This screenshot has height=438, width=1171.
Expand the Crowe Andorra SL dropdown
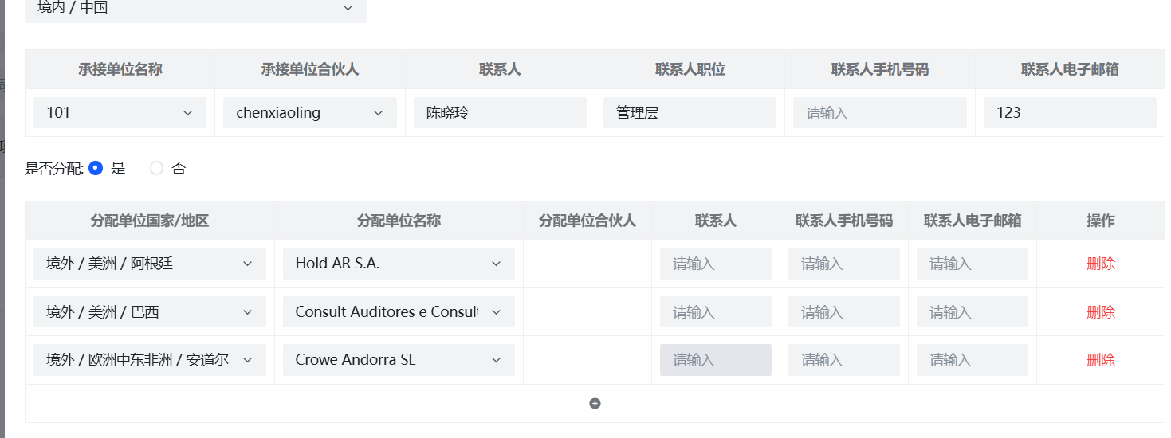[399, 360]
